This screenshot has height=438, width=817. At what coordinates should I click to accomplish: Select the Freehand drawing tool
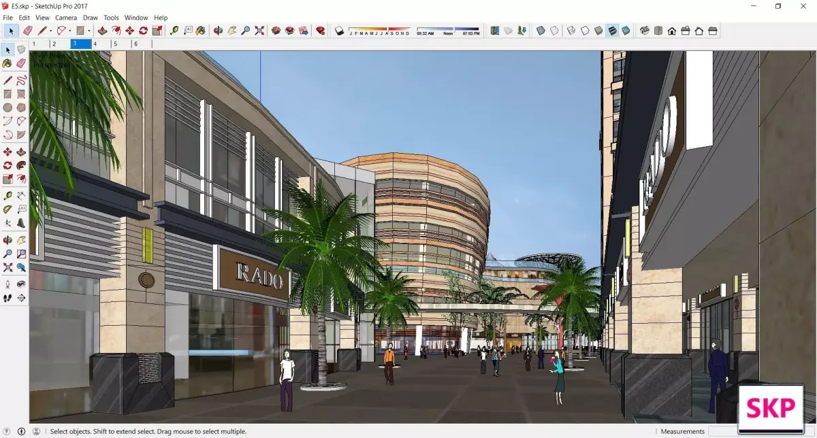[21, 80]
